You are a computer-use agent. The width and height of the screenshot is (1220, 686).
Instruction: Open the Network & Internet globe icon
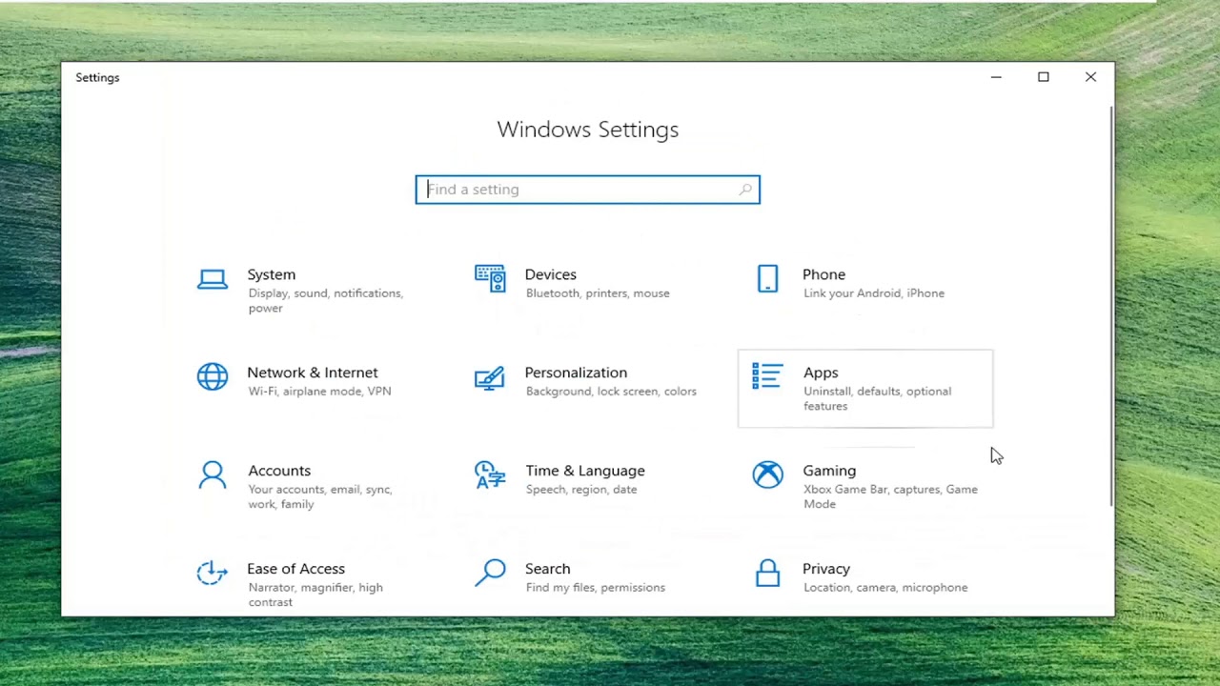coord(213,377)
